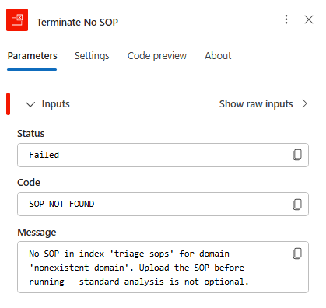Viewport: 326px width, 308px height.
Task: Click the Status label
Action: [31, 134]
